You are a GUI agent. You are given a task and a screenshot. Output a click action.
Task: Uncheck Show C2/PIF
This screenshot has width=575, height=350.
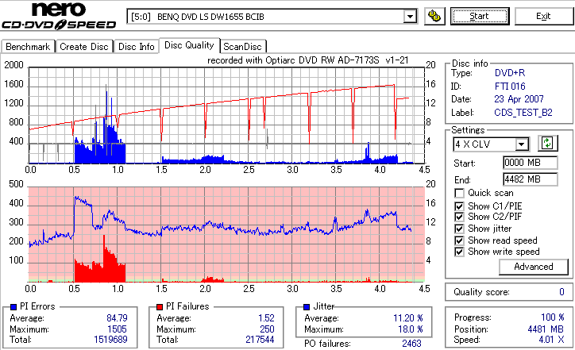pyautogui.click(x=459, y=217)
